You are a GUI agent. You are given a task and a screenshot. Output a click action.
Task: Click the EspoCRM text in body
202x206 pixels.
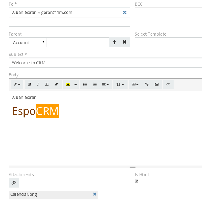point(36,111)
